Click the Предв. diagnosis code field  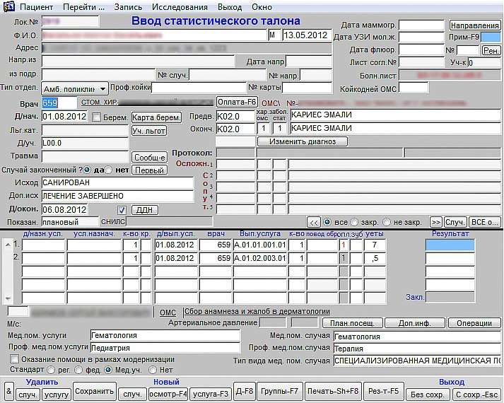point(235,117)
